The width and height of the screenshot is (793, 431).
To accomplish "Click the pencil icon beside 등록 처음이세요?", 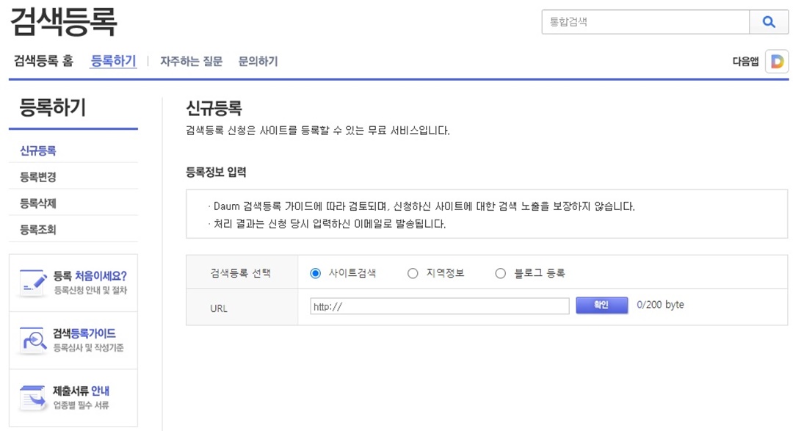I will pyautogui.click(x=33, y=283).
